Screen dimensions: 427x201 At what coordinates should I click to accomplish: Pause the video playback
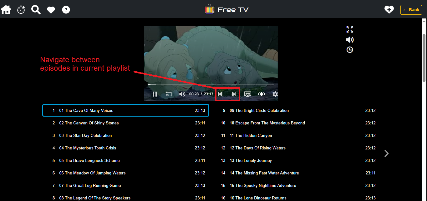(x=155, y=94)
